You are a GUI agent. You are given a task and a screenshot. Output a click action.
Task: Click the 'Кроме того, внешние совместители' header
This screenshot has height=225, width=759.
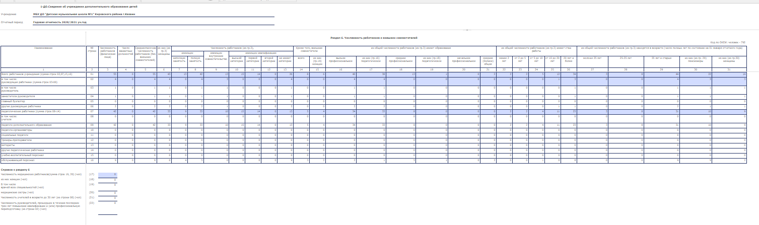(x=309, y=49)
